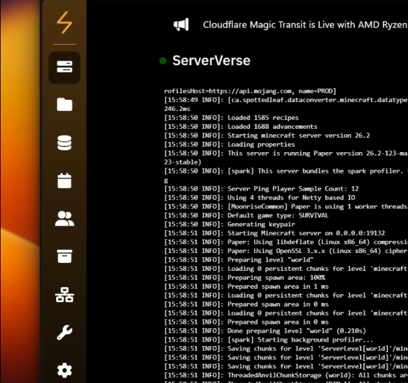Click the spottedleaf dataconverter log line
408x383 pixels.
286,100
